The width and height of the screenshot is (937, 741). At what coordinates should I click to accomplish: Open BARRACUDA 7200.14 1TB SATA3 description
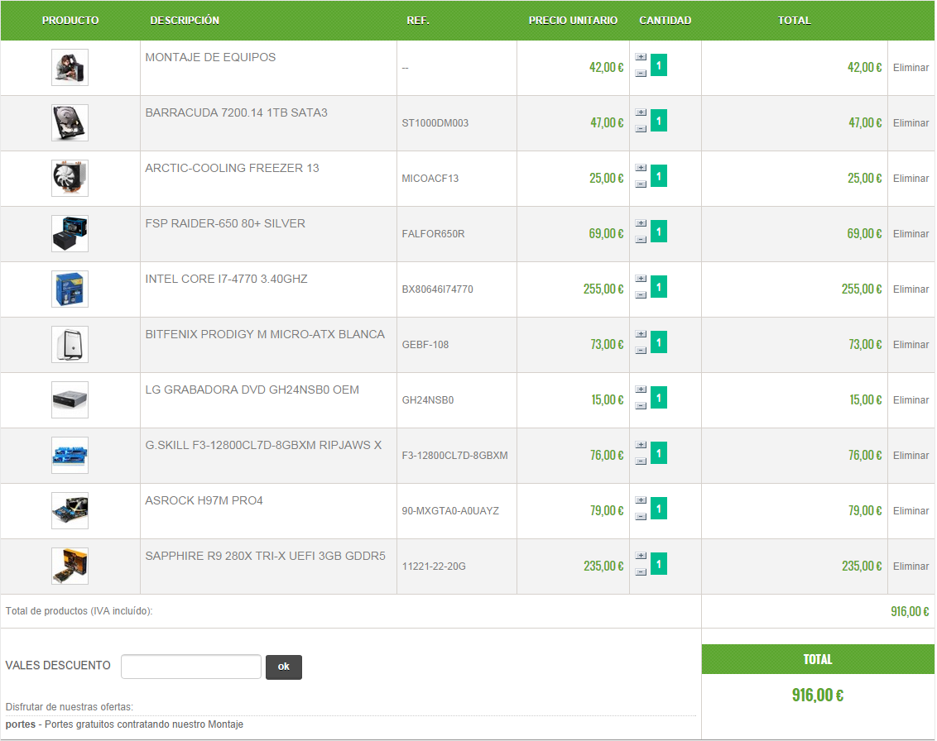(236, 112)
